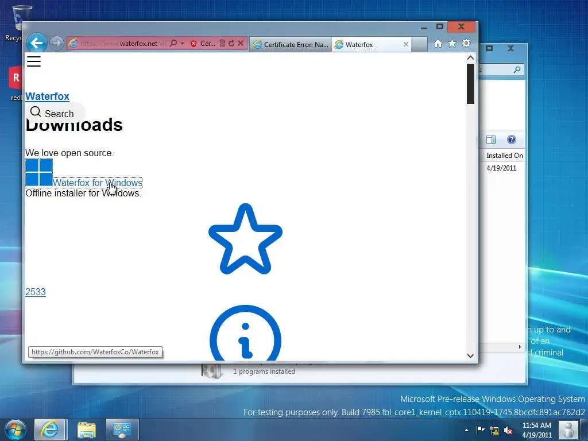Click the compatibility view icon in address bar
588x441 pixels.
(x=222, y=44)
